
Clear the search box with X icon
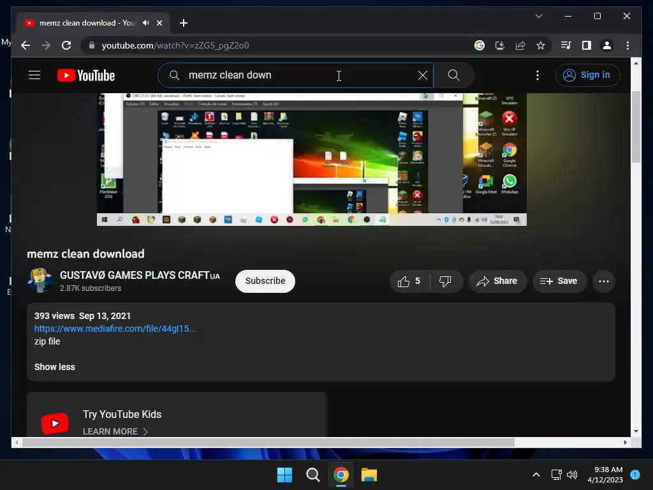pyautogui.click(x=423, y=75)
